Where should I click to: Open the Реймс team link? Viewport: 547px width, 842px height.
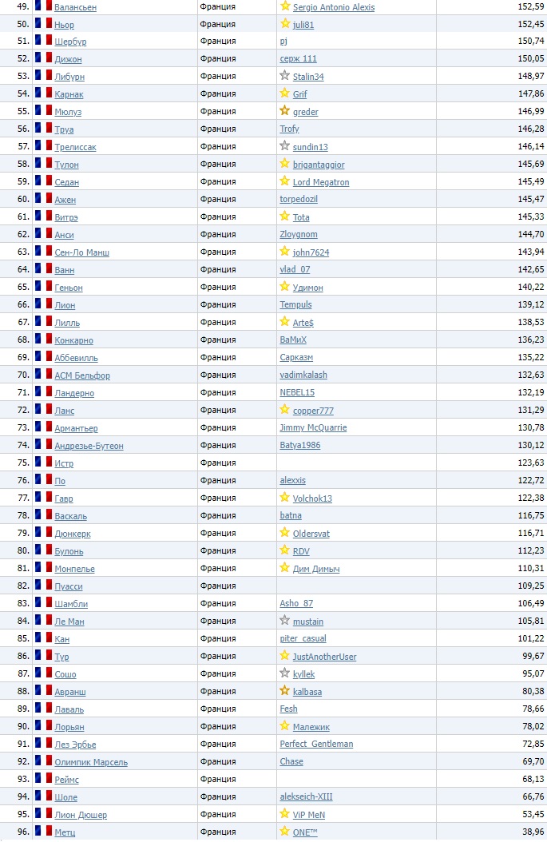66,780
